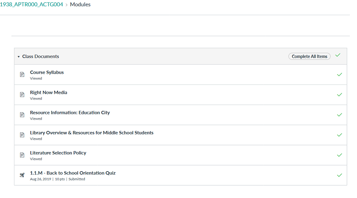Image resolution: width=357 pixels, height=198 pixels.
Task: Click the Class Documents module title
Action: (x=41, y=56)
